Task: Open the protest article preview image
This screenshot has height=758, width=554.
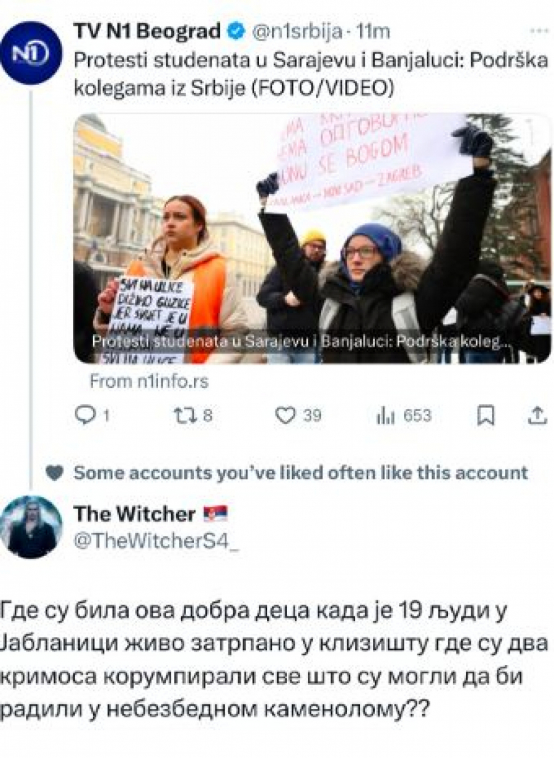Action: coord(312,238)
